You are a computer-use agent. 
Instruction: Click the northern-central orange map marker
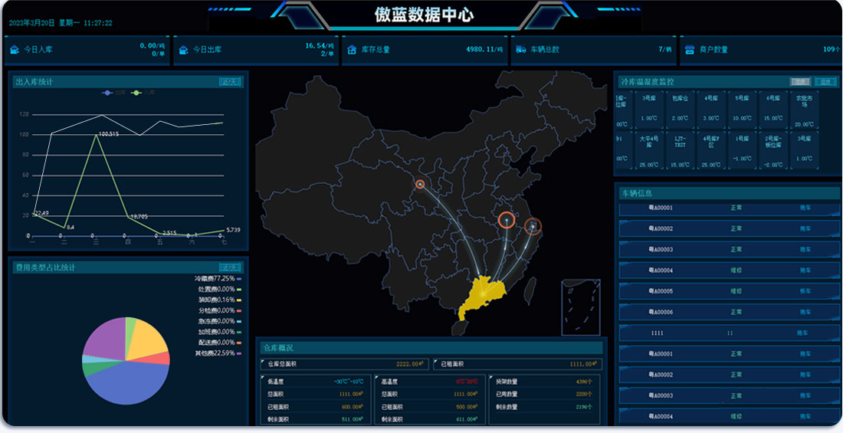[x=420, y=184]
